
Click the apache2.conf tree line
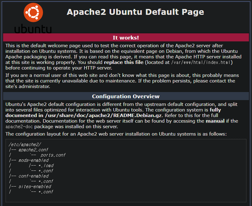(28, 150)
